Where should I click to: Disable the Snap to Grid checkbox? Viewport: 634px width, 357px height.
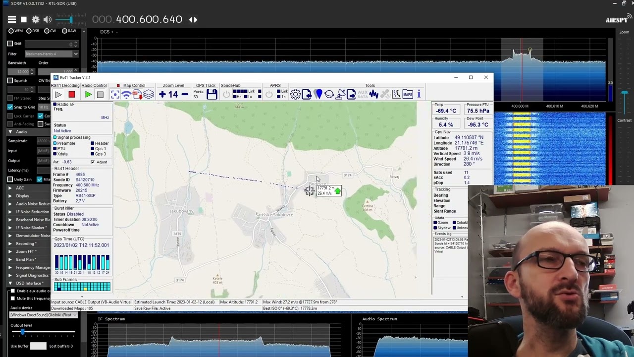pos(10,107)
